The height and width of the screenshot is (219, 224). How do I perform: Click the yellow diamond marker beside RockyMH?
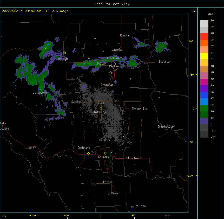point(65,53)
